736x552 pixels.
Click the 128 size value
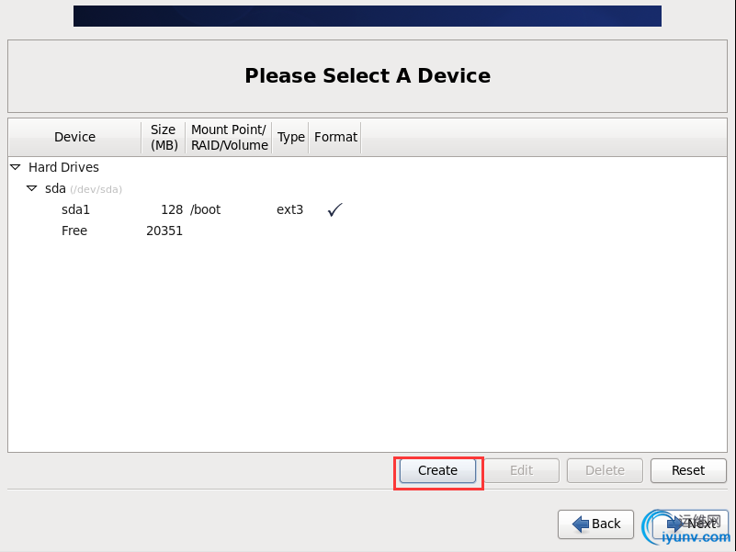[172, 209]
